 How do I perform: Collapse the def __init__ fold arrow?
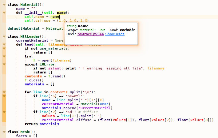(x=4, y=13)
